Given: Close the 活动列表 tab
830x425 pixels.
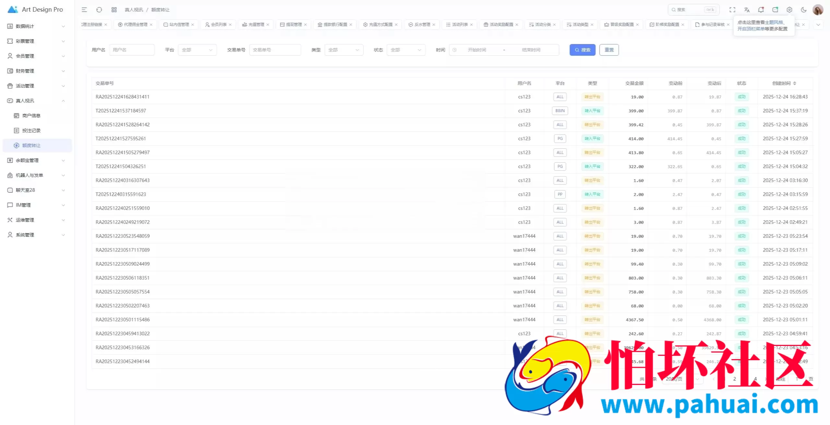Looking at the screenshot, I should (x=471, y=25).
